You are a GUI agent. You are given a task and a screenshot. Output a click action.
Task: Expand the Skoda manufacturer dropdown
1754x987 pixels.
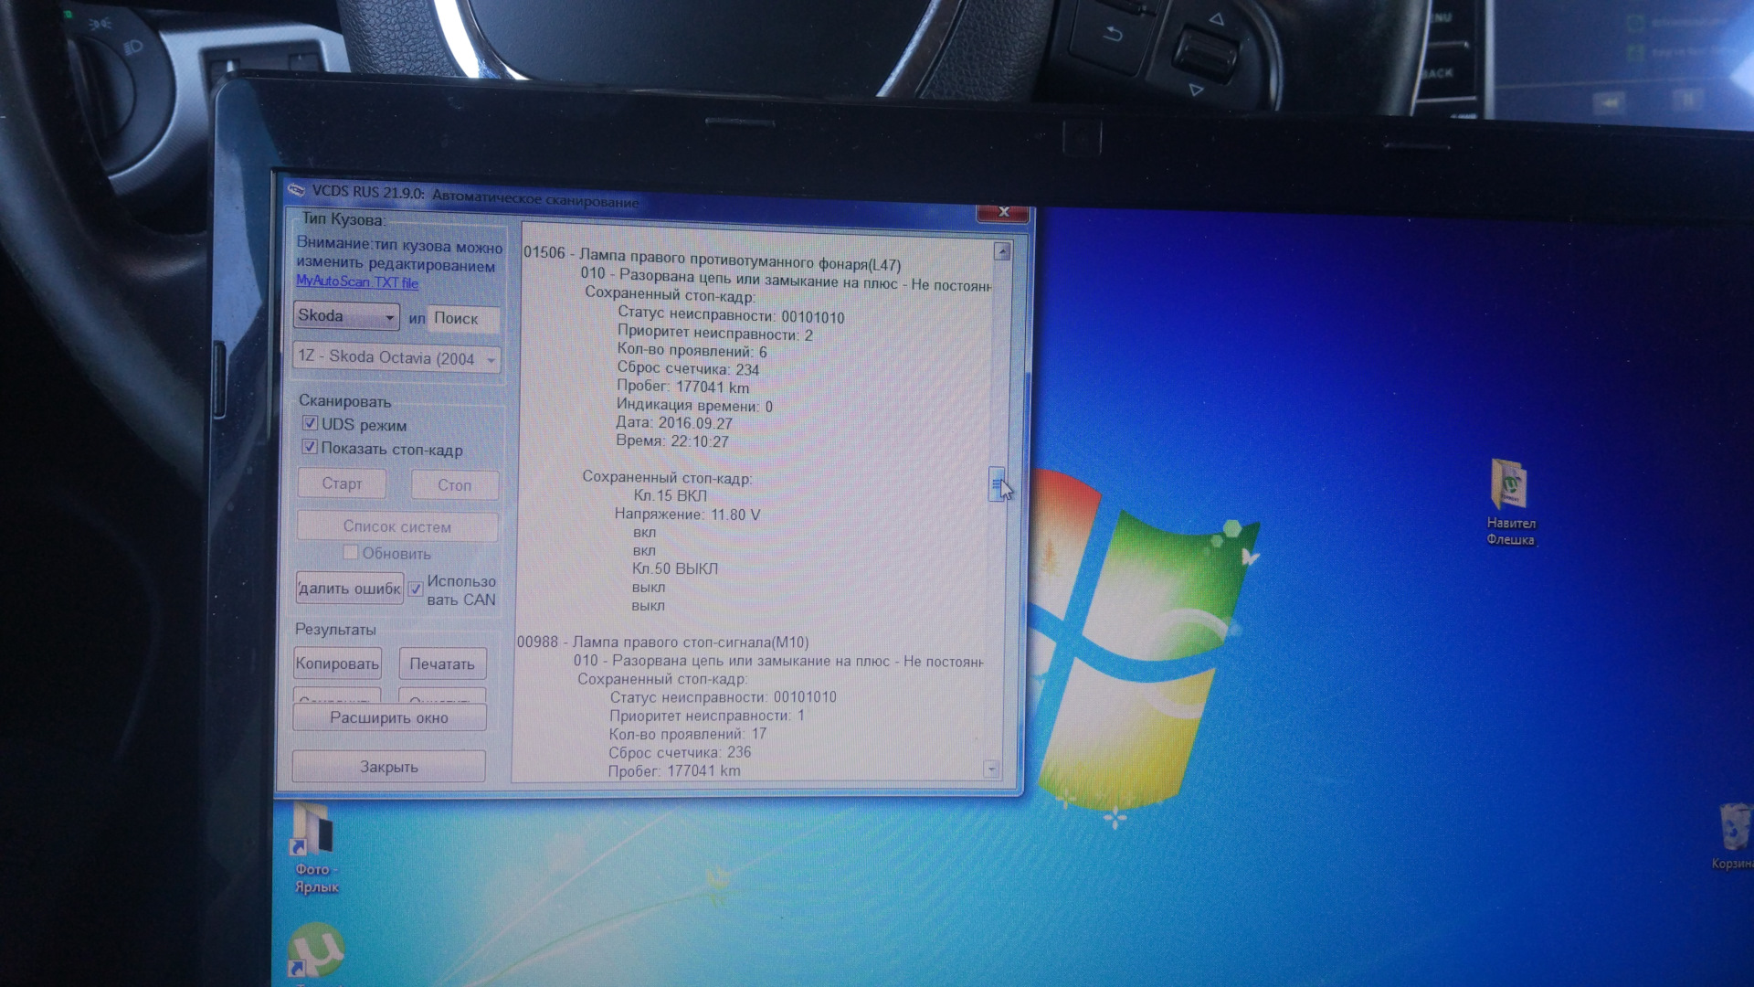(346, 316)
